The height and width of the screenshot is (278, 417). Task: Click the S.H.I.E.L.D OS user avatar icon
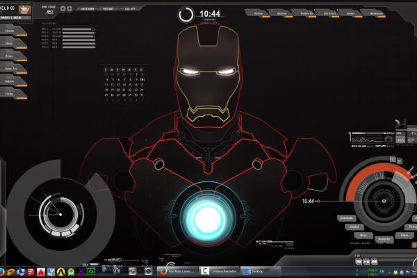pyautogui.click(x=25, y=10)
